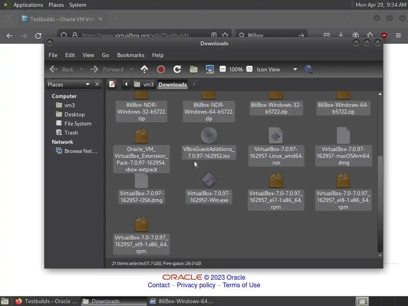Show later path buttons with right arrow
Viewport: 408px width, 306px height.
click(194, 84)
